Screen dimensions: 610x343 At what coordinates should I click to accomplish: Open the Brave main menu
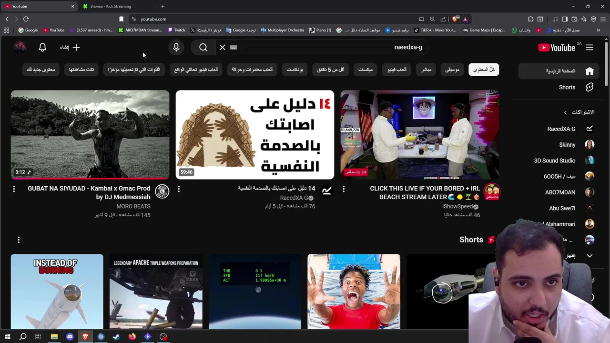(603, 19)
